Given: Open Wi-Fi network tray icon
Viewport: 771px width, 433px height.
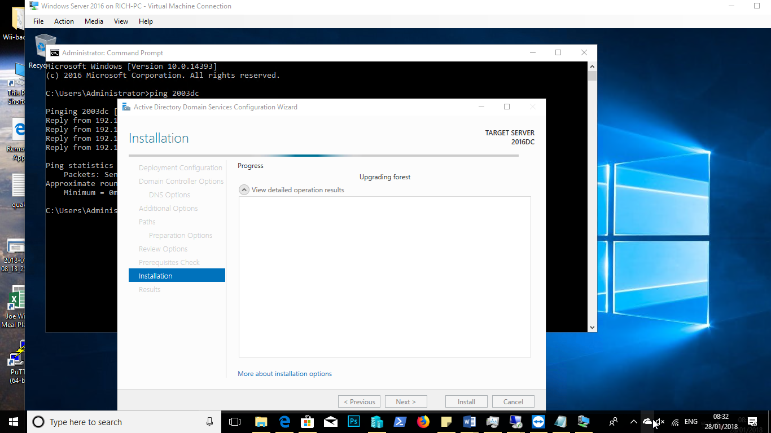Looking at the screenshot, I should click(675, 422).
